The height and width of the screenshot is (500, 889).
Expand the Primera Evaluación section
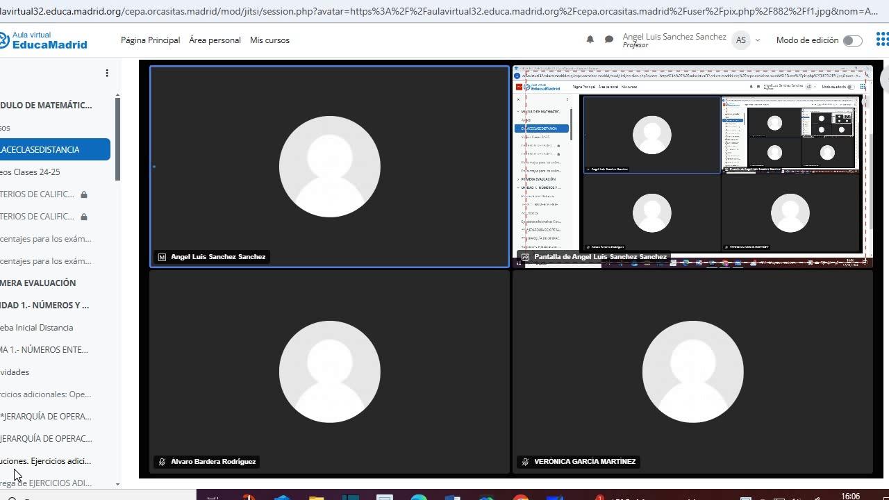point(38,283)
